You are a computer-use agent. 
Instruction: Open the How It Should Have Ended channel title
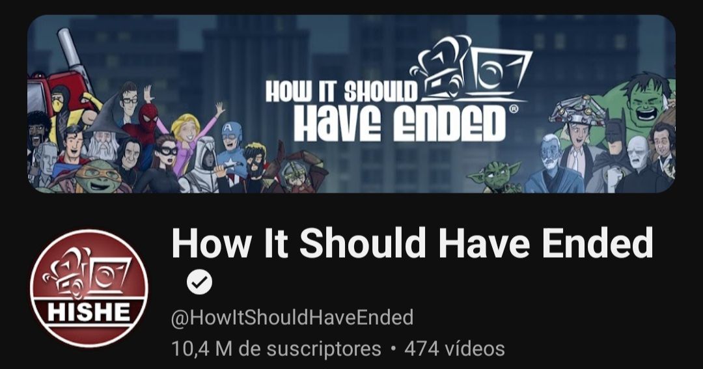pos(412,243)
